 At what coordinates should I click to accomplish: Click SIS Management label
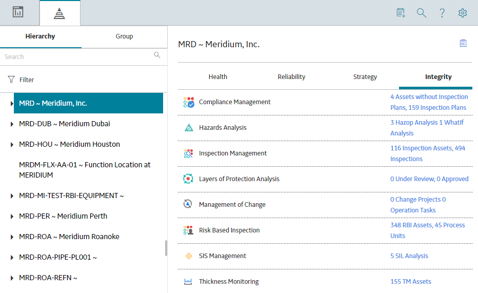(x=222, y=256)
